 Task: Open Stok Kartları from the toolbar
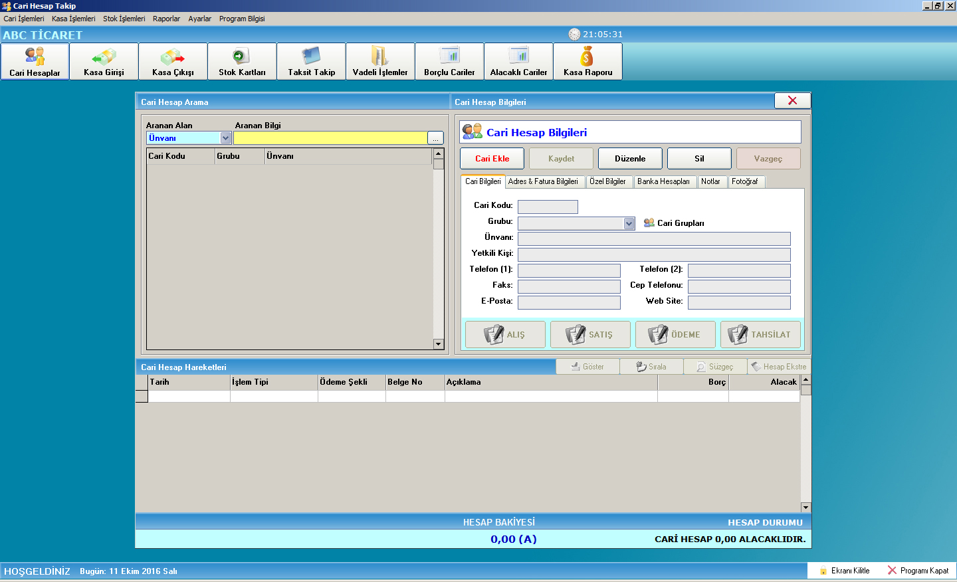coord(242,61)
